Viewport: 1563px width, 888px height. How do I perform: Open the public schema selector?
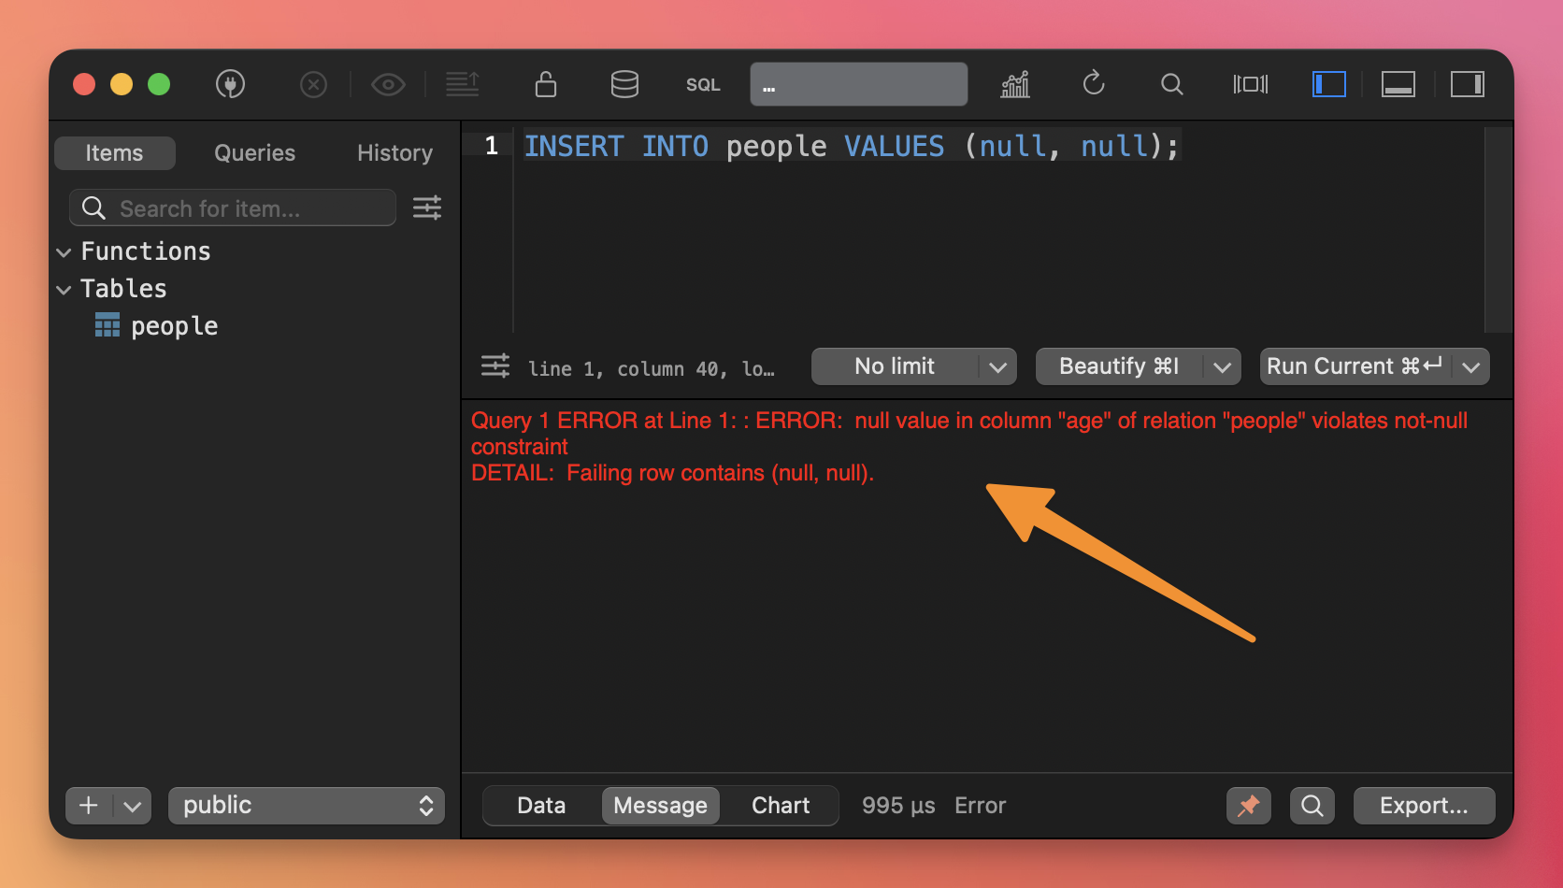pyautogui.click(x=307, y=806)
